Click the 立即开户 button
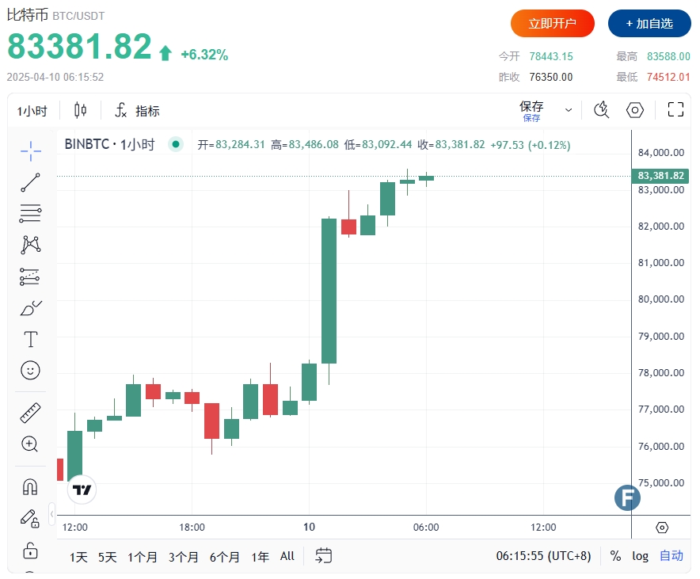This screenshot has width=700, height=579. (x=552, y=23)
